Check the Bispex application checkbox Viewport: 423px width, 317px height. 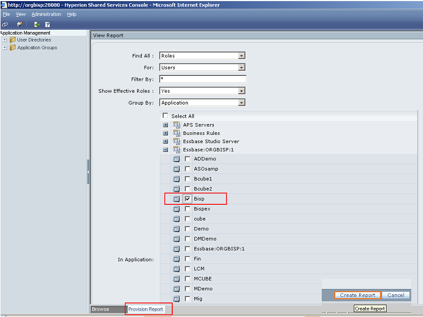pyautogui.click(x=187, y=209)
